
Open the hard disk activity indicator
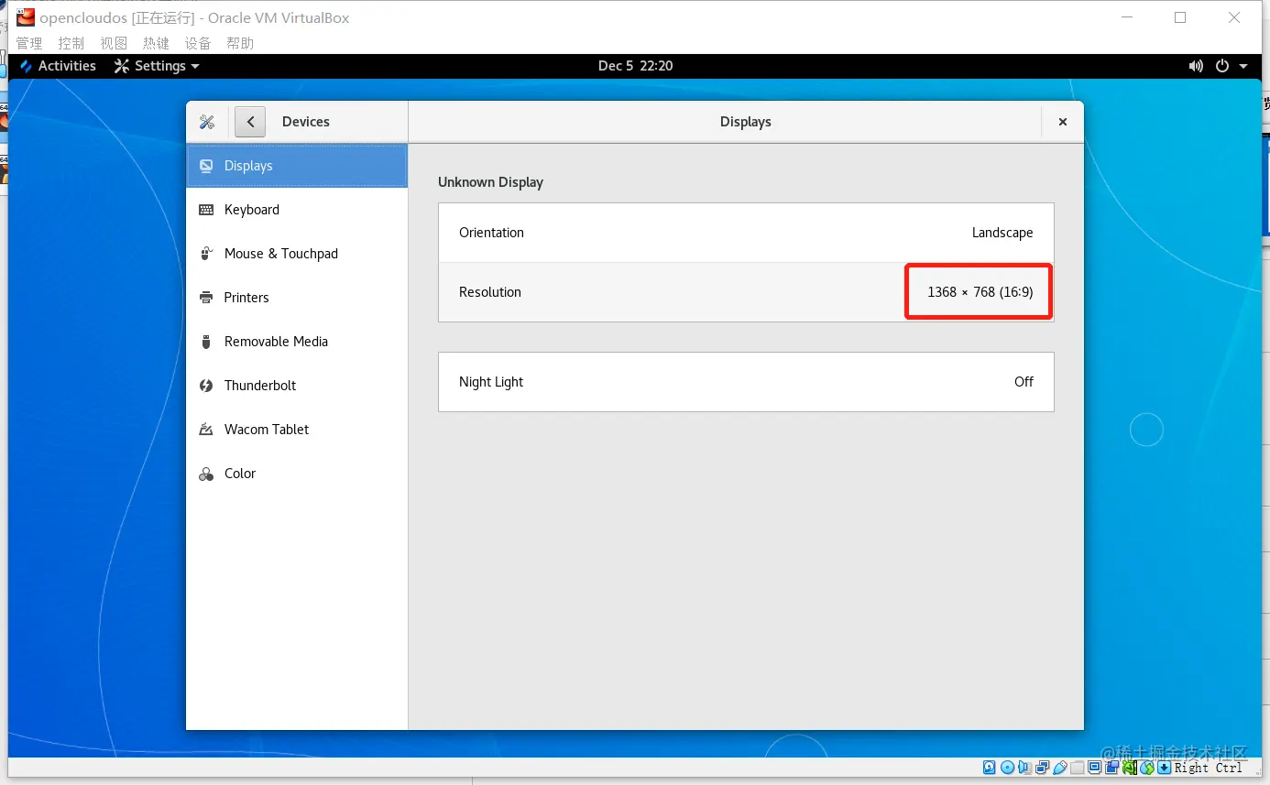coord(990,768)
